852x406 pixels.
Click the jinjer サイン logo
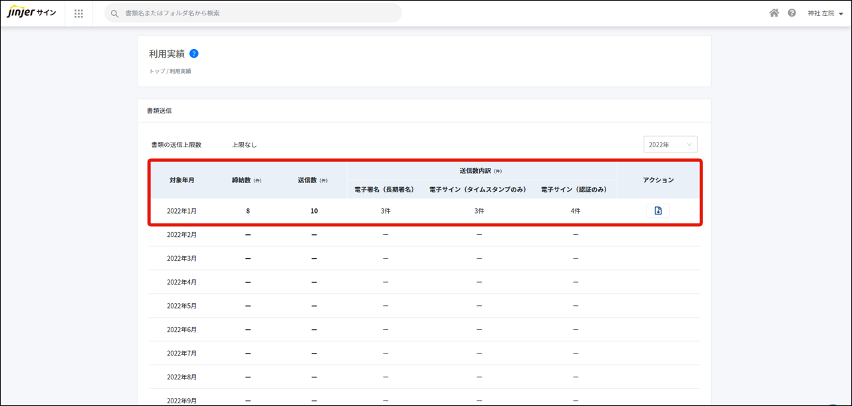coord(31,13)
